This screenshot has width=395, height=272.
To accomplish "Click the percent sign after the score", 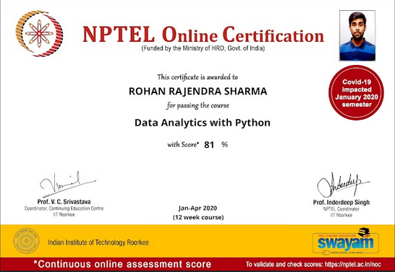I will [225, 144].
